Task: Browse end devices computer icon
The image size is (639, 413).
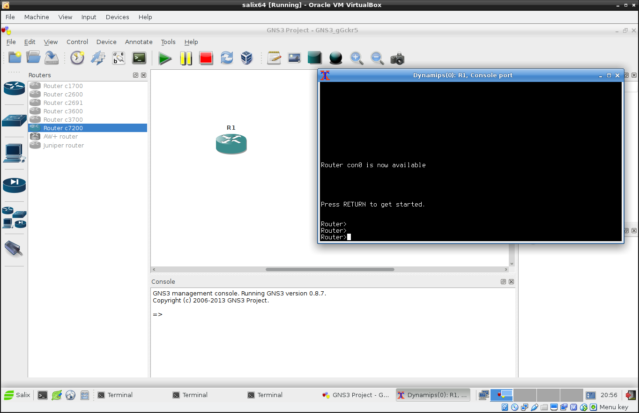Action: [x=14, y=153]
